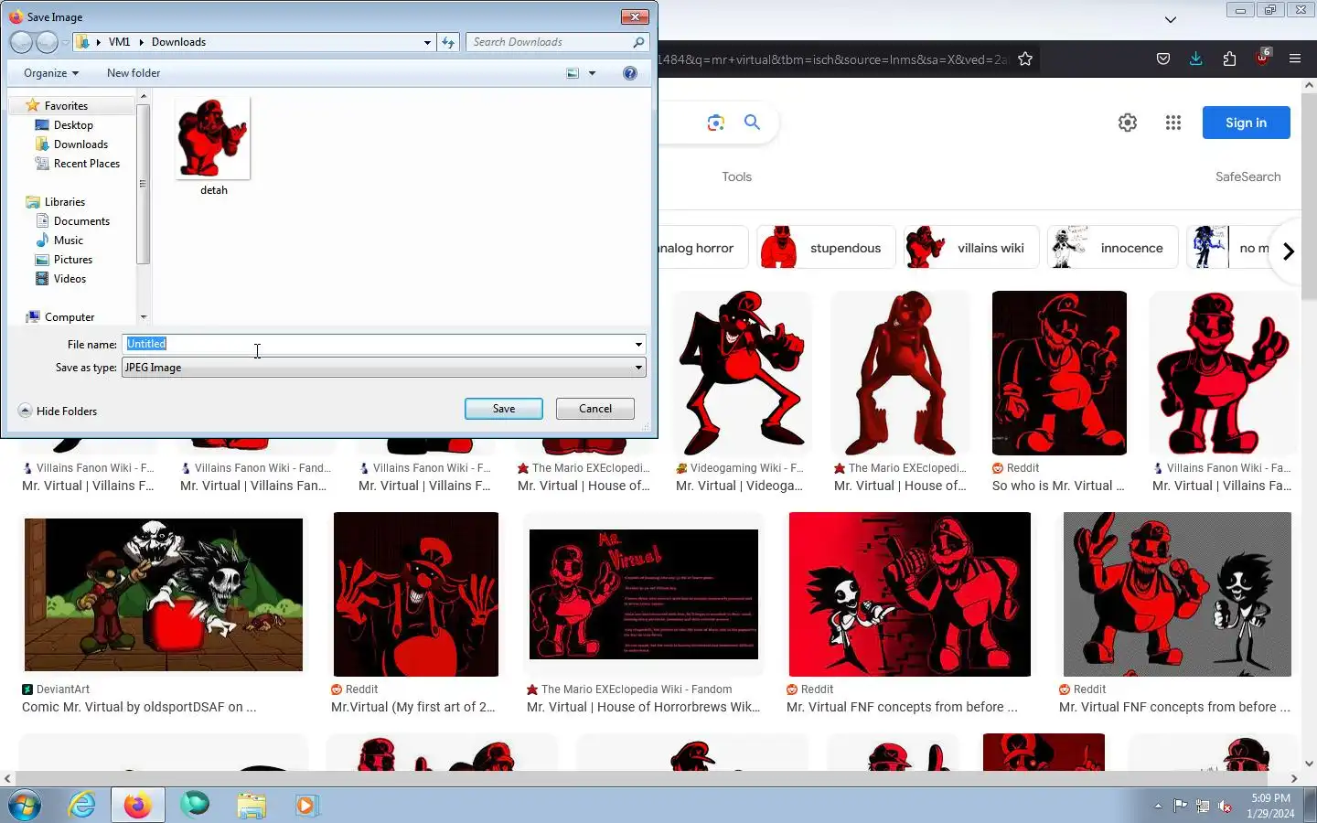1317x823 pixels.
Task: Select the stupendous suggestion chip
Action: click(x=826, y=248)
